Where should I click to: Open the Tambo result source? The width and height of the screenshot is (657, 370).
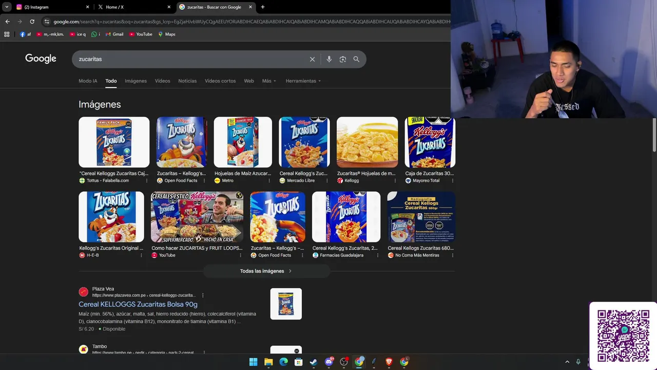(x=100, y=347)
